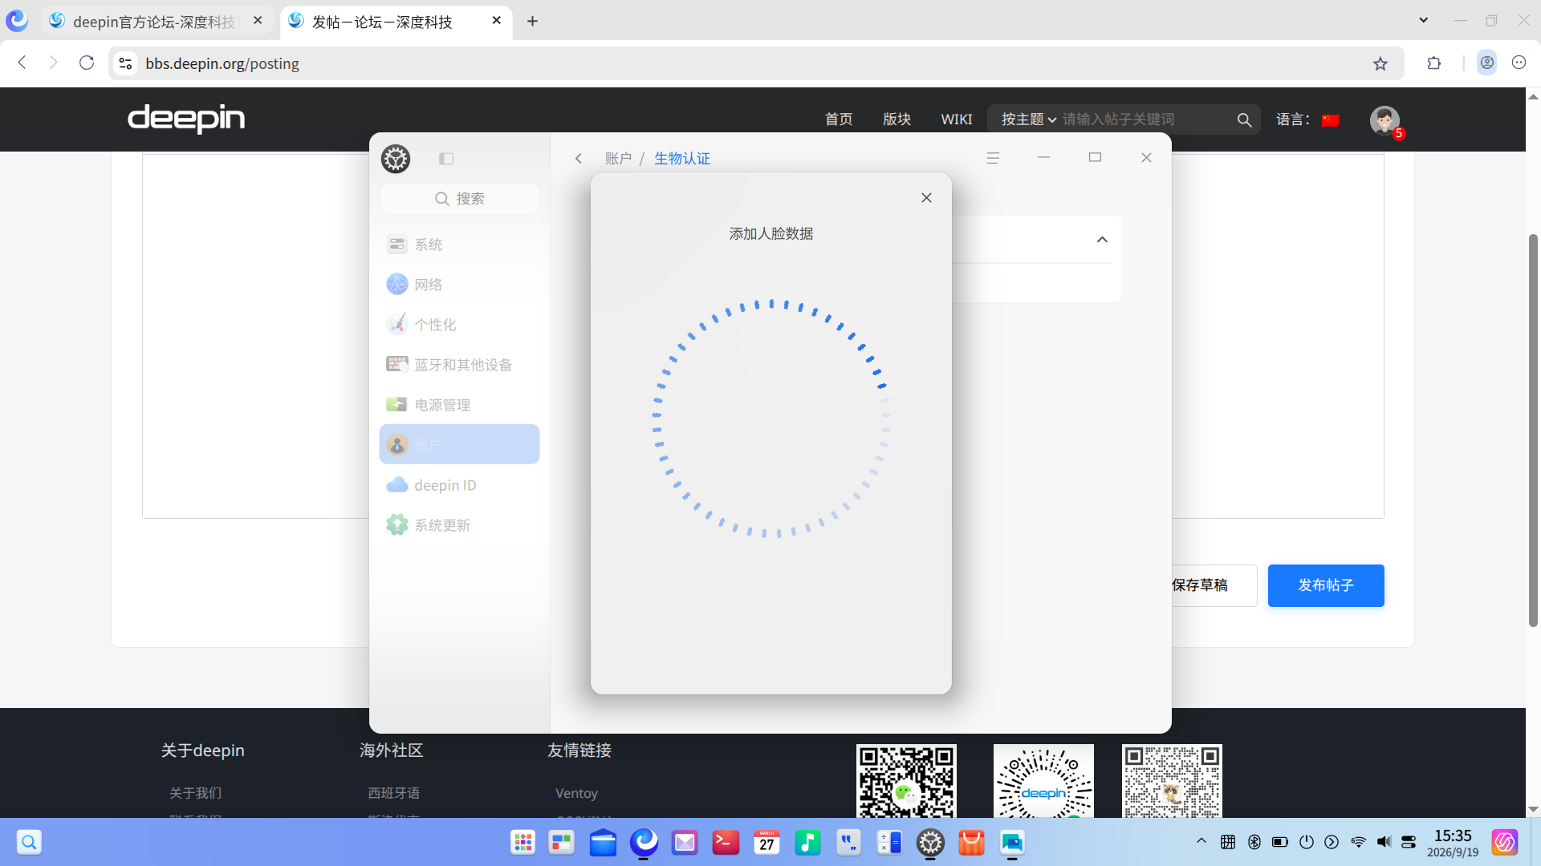Open deepin ID settings category
This screenshot has height=866, width=1541.
click(x=459, y=484)
